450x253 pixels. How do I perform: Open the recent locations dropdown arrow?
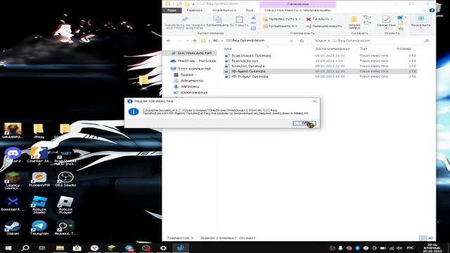[188, 41]
